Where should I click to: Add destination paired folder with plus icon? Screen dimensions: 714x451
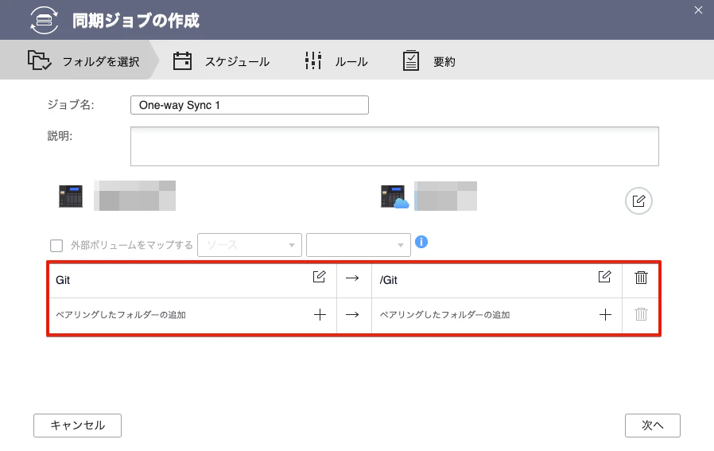tap(605, 314)
